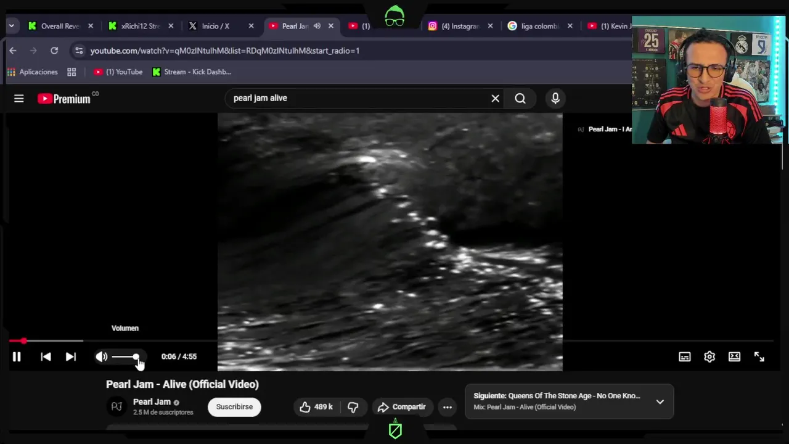Reload the current page
The width and height of the screenshot is (789, 444).
pyautogui.click(x=54, y=51)
